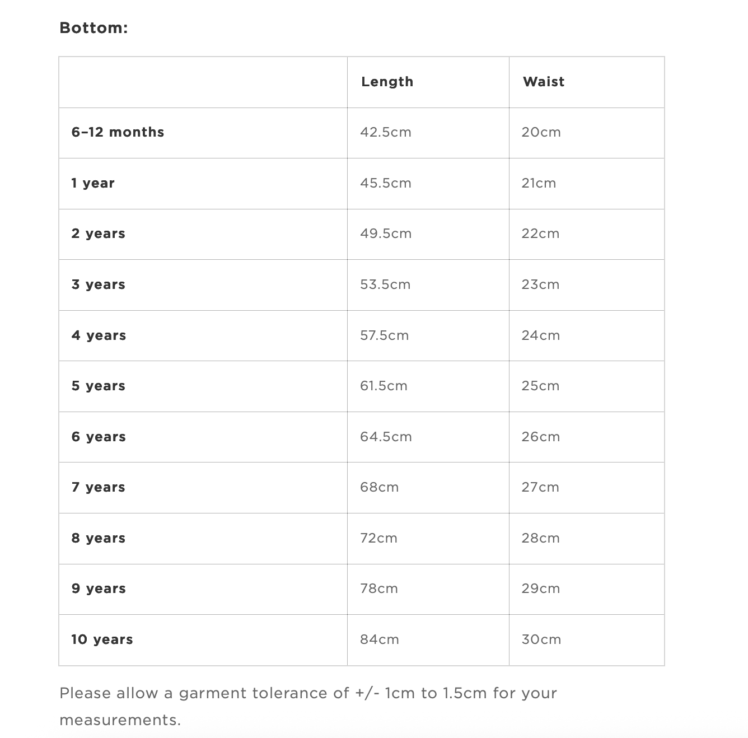Select the Waist column header
This screenshot has height=738, width=748.
[543, 82]
